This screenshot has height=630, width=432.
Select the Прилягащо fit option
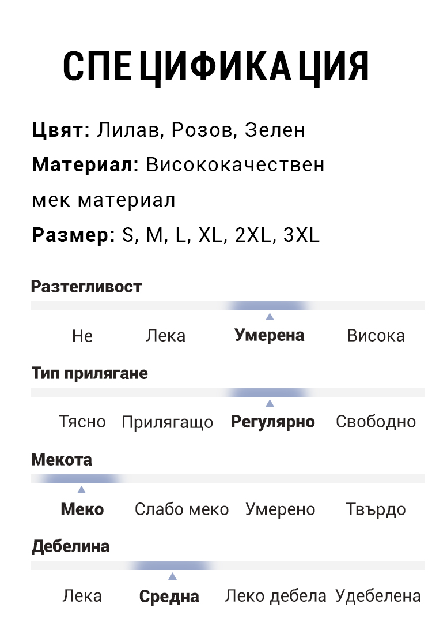point(168,423)
